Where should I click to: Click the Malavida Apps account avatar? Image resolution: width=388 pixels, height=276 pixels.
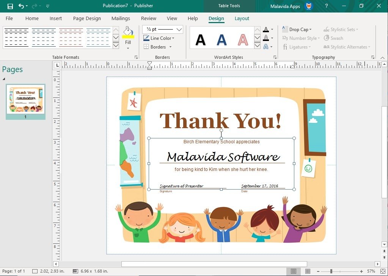coord(309,6)
